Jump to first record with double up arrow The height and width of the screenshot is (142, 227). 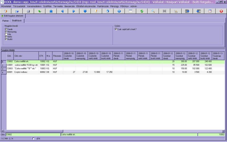pos(51,11)
